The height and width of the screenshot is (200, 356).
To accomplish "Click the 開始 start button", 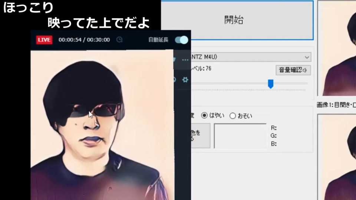I will [237, 20].
